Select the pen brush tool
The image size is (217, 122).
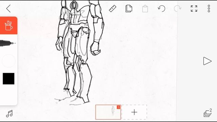click(8, 43)
